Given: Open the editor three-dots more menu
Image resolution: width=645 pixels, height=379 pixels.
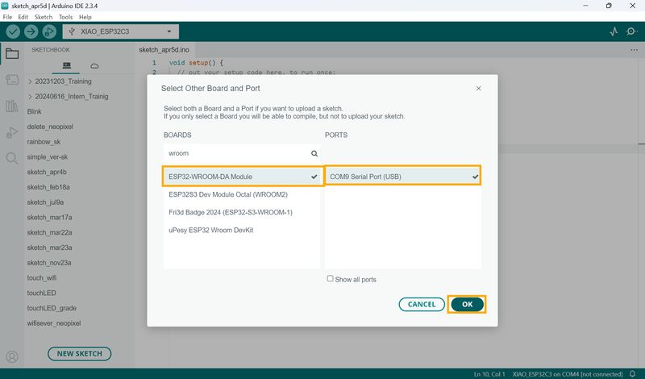Looking at the screenshot, I should click(x=634, y=50).
